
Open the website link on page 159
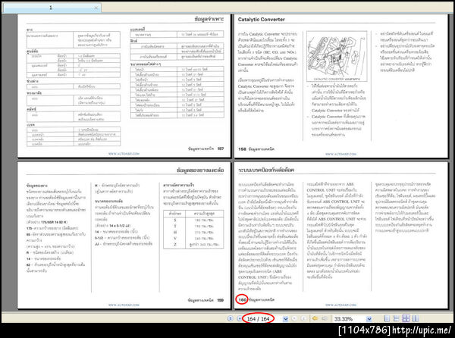coord(124,305)
